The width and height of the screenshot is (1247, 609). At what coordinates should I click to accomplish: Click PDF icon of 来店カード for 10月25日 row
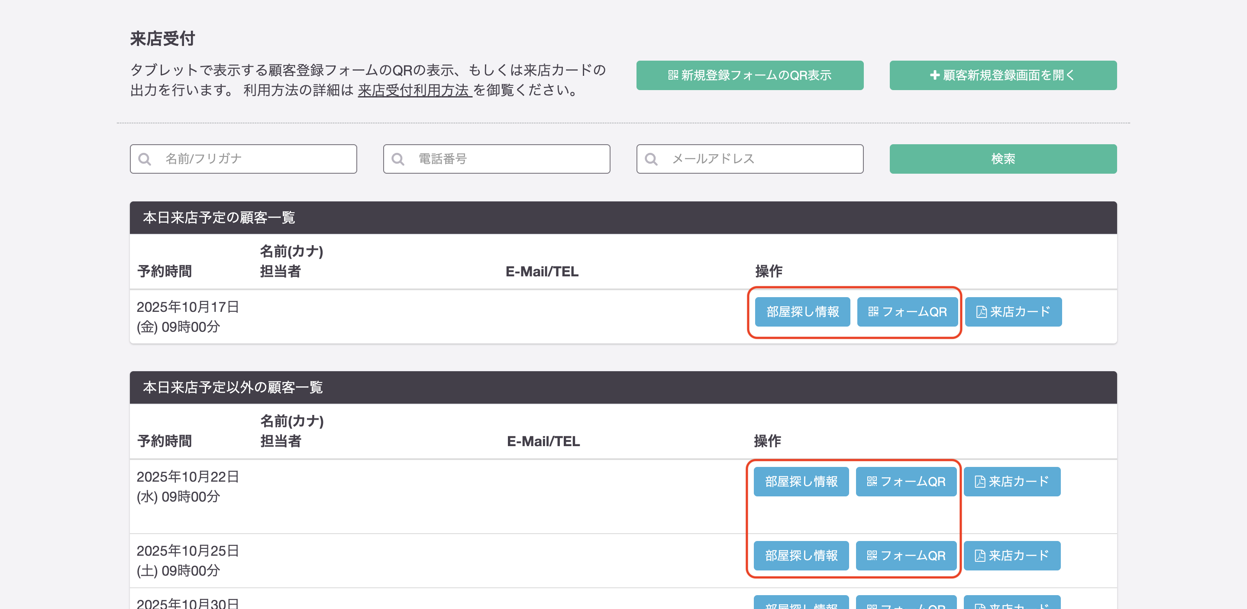click(980, 556)
